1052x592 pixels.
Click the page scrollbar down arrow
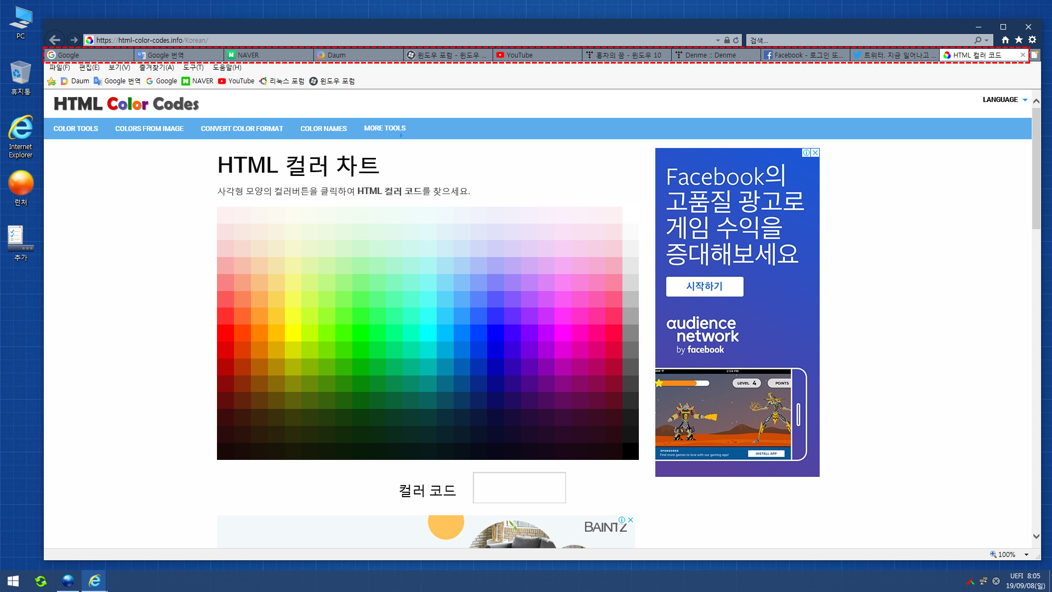1036,536
